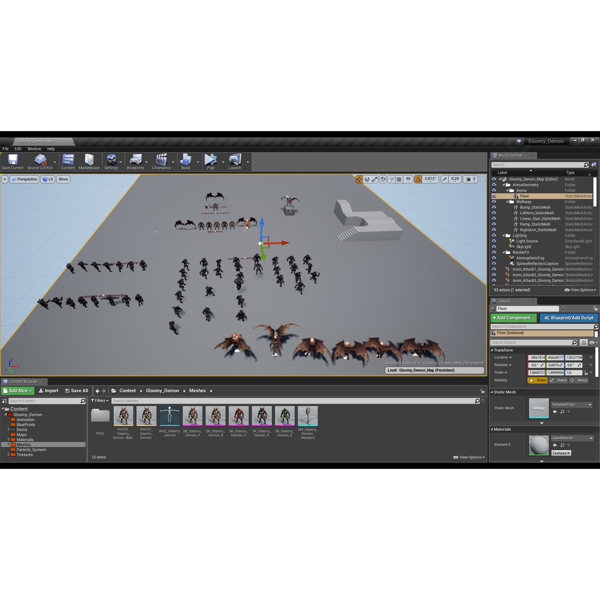Browse to the TemplateFloor asset magnifier icon
This screenshot has width=600, height=600.
(562, 412)
